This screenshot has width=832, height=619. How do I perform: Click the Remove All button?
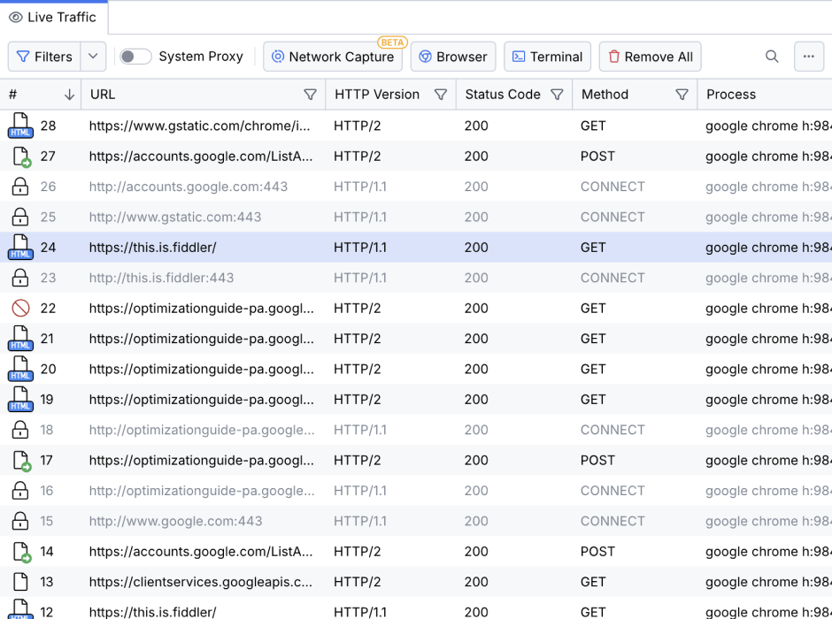(x=650, y=57)
